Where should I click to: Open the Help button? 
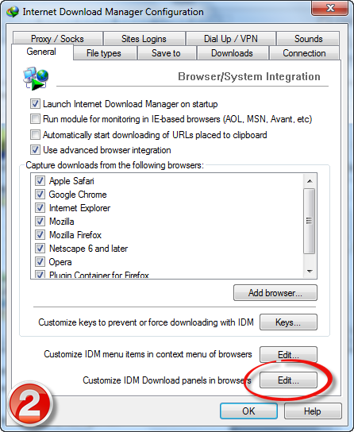tap(313, 411)
